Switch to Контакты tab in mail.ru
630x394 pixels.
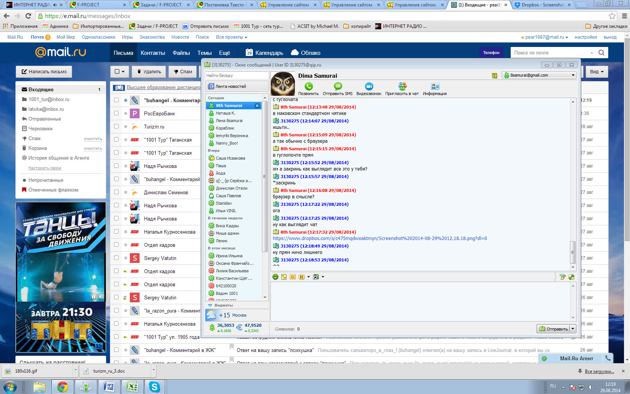coord(153,53)
